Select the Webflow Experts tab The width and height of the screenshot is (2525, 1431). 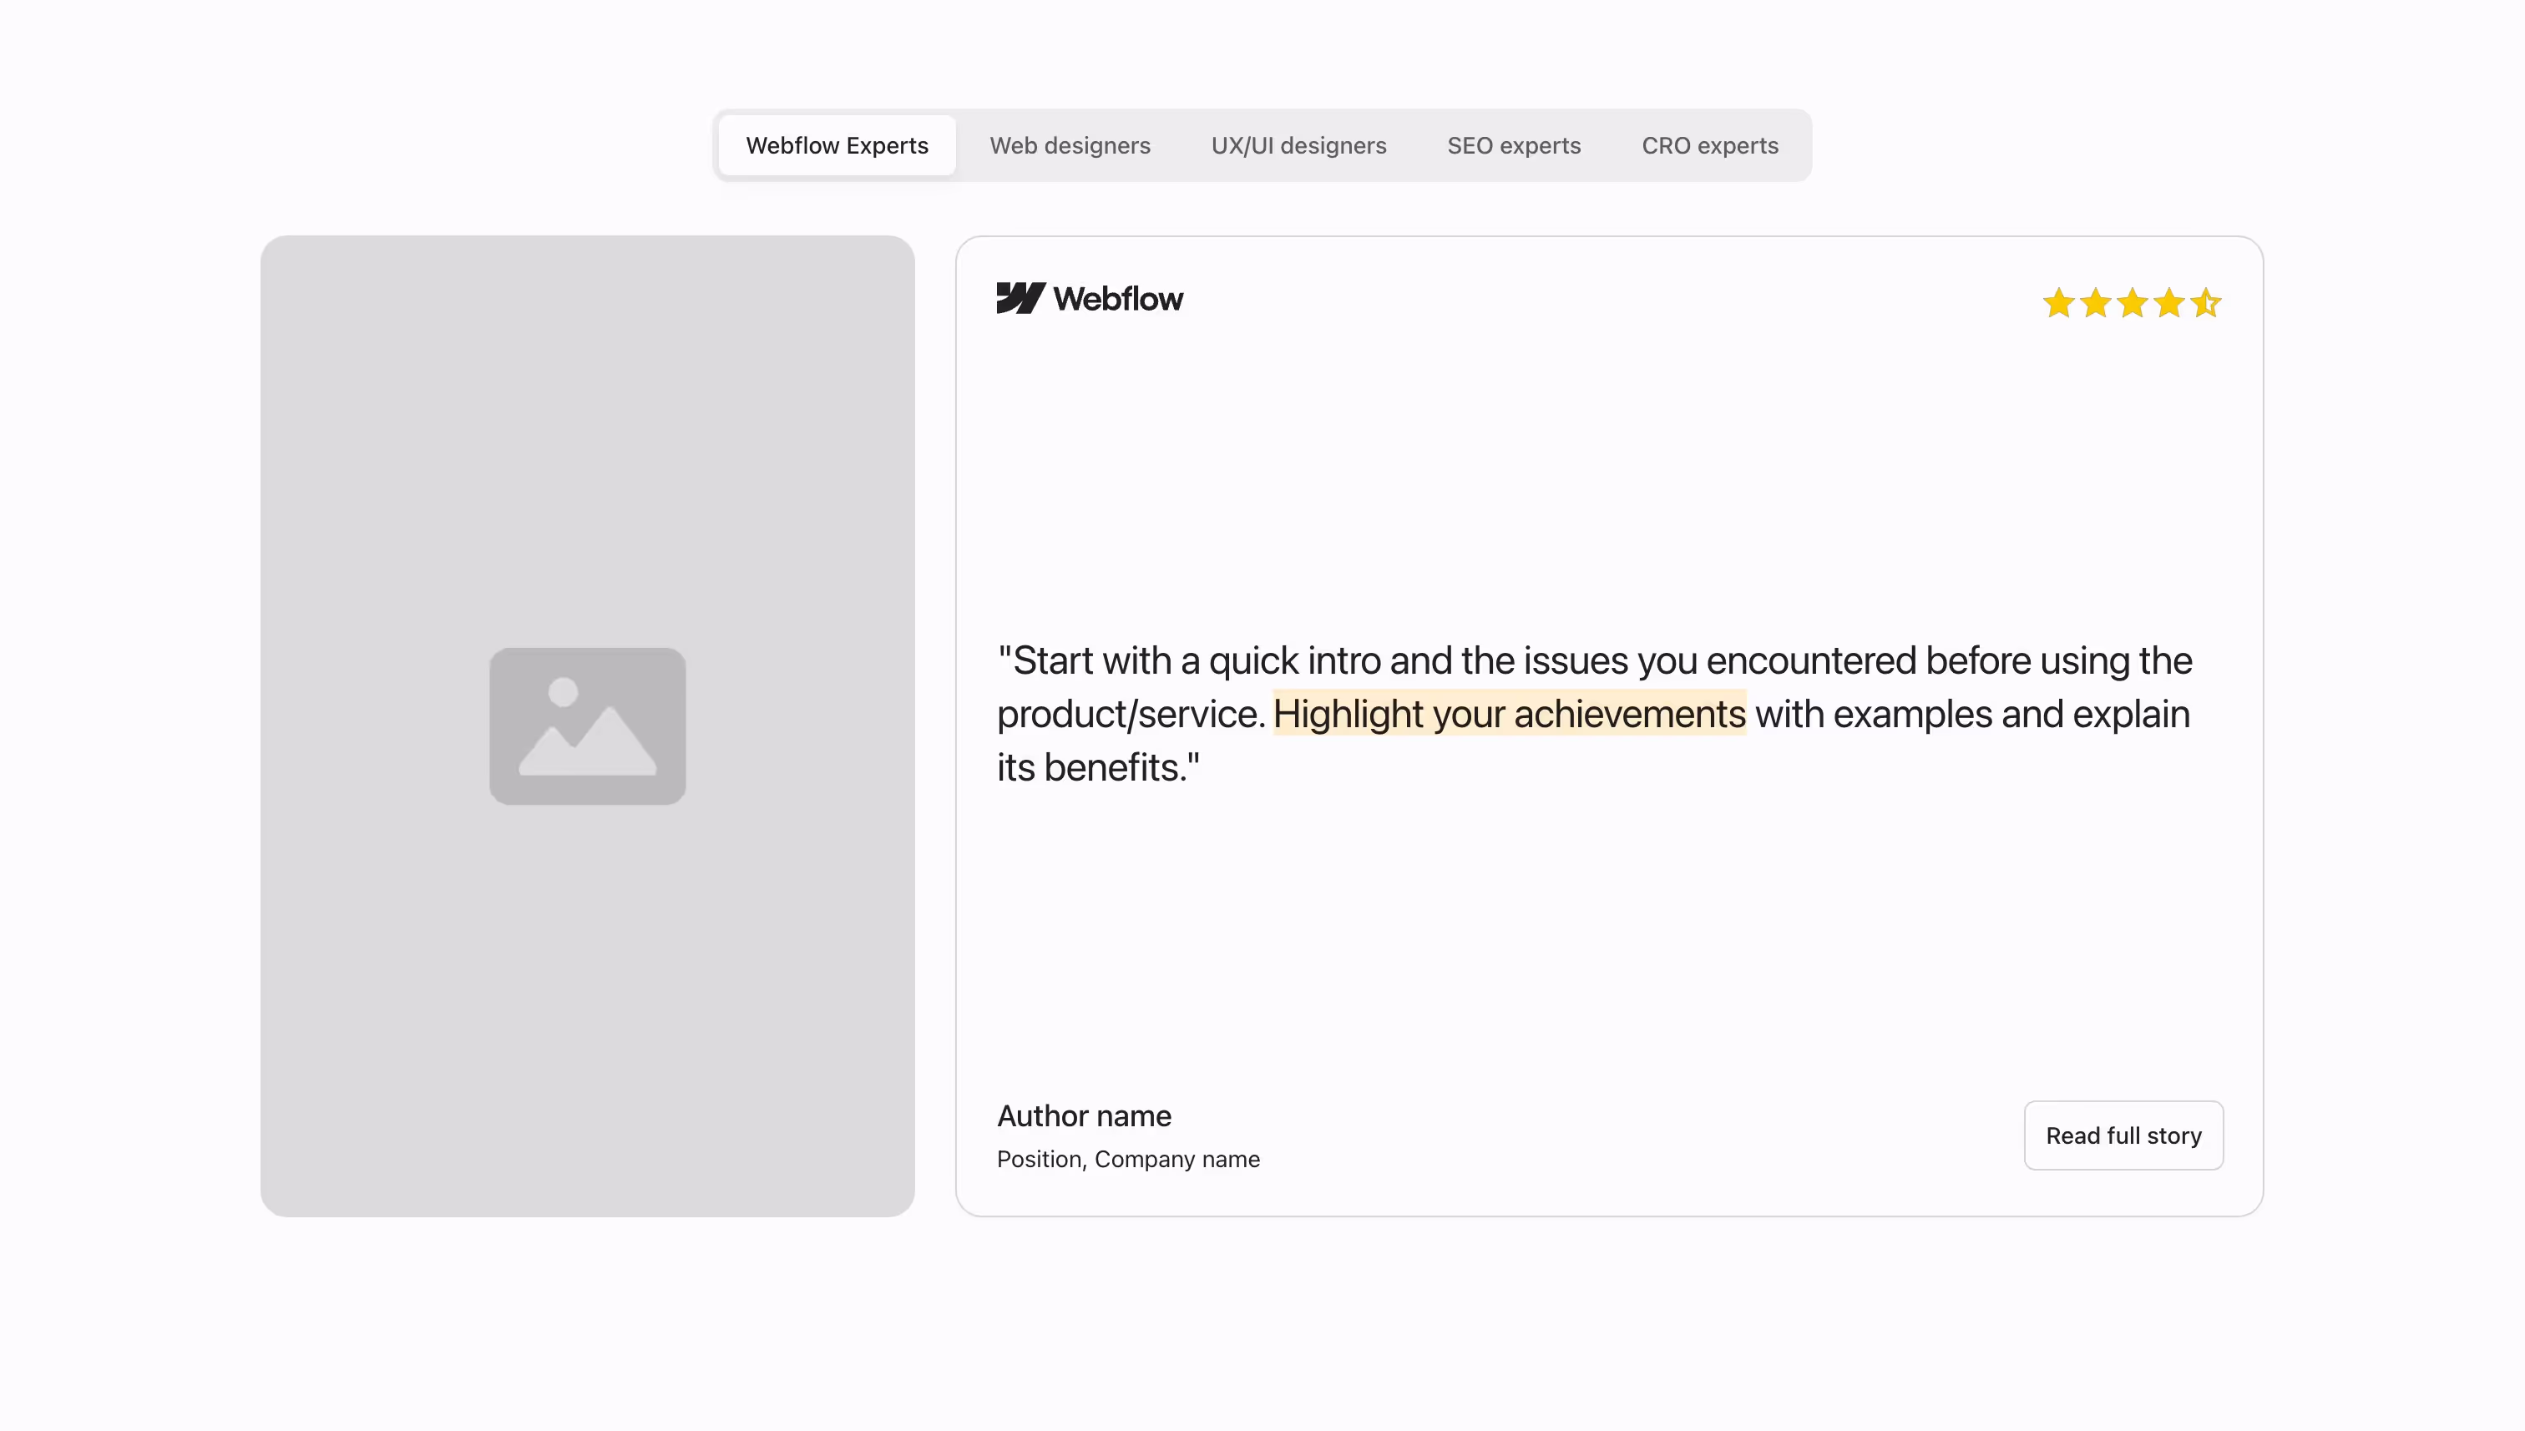(x=837, y=144)
